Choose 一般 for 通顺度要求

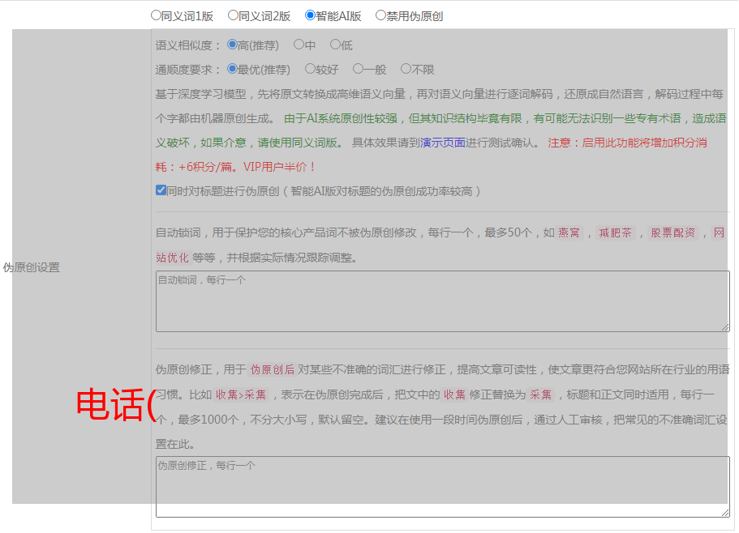click(x=358, y=70)
